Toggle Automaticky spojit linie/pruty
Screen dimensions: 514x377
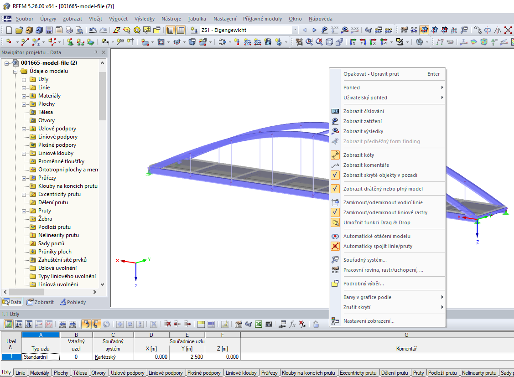click(x=387, y=246)
